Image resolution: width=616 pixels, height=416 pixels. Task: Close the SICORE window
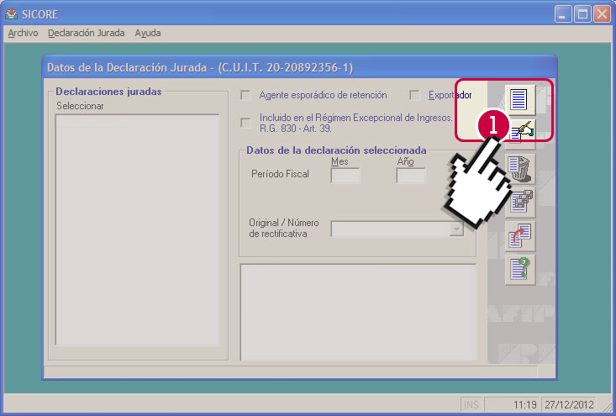602,14
